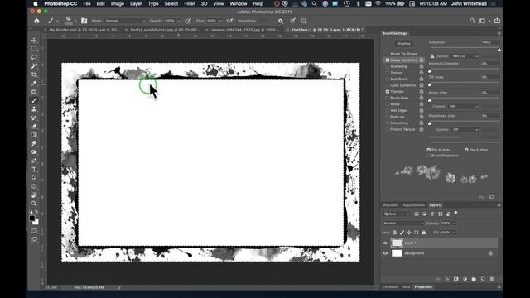Disable the Transfer checkbox

pyautogui.click(x=388, y=92)
